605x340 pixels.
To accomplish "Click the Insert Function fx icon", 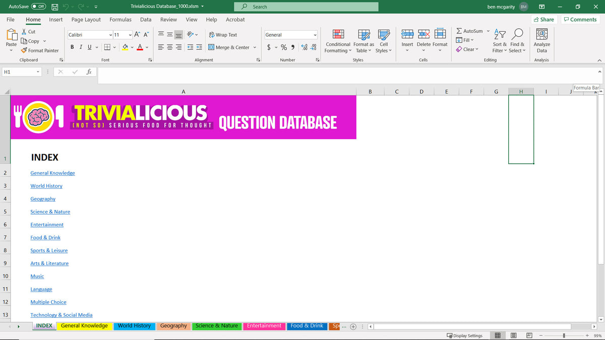I will (89, 72).
